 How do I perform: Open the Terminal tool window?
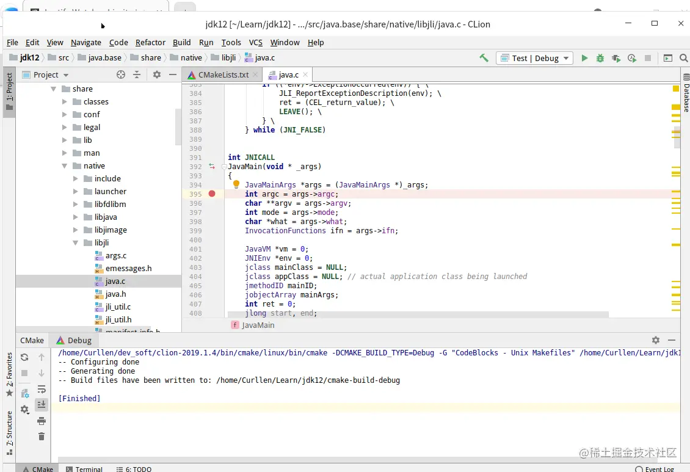click(x=84, y=469)
